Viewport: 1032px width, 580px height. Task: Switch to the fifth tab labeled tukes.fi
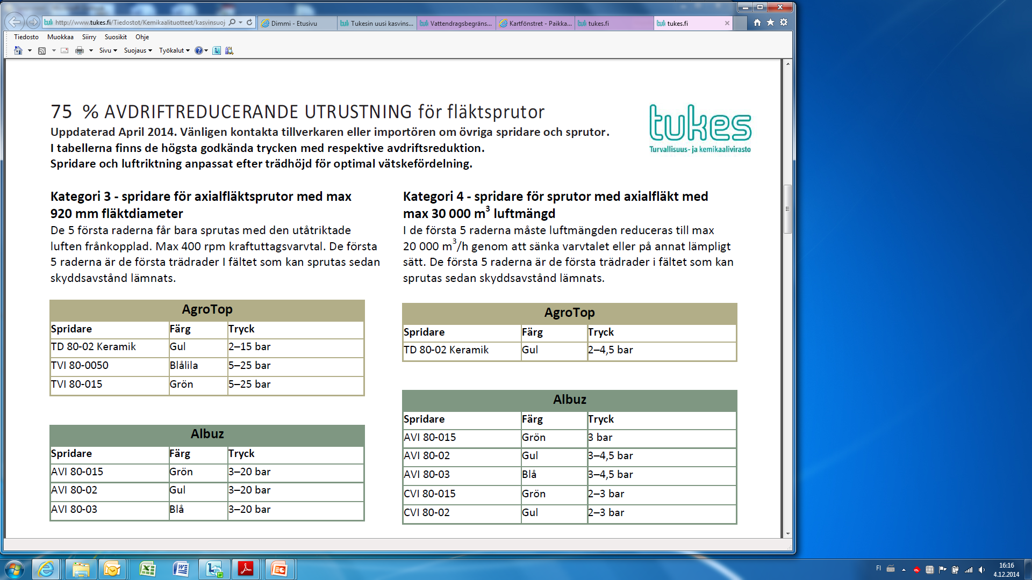[x=615, y=23]
